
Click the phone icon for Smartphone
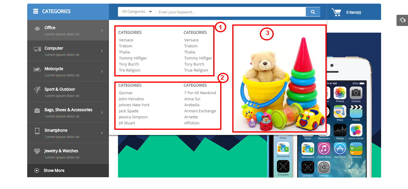[x=37, y=131]
